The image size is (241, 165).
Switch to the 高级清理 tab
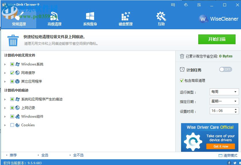[55, 19]
